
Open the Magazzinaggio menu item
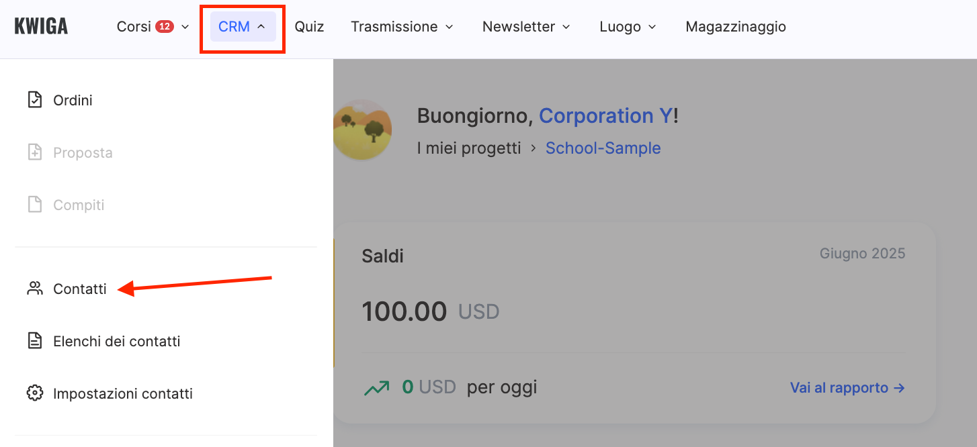[x=736, y=27]
